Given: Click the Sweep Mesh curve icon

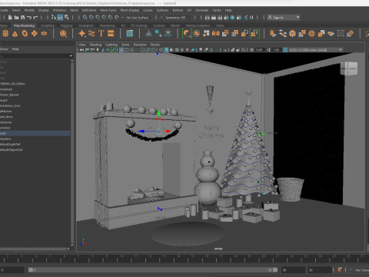Looking at the screenshot, I should coord(91,33).
